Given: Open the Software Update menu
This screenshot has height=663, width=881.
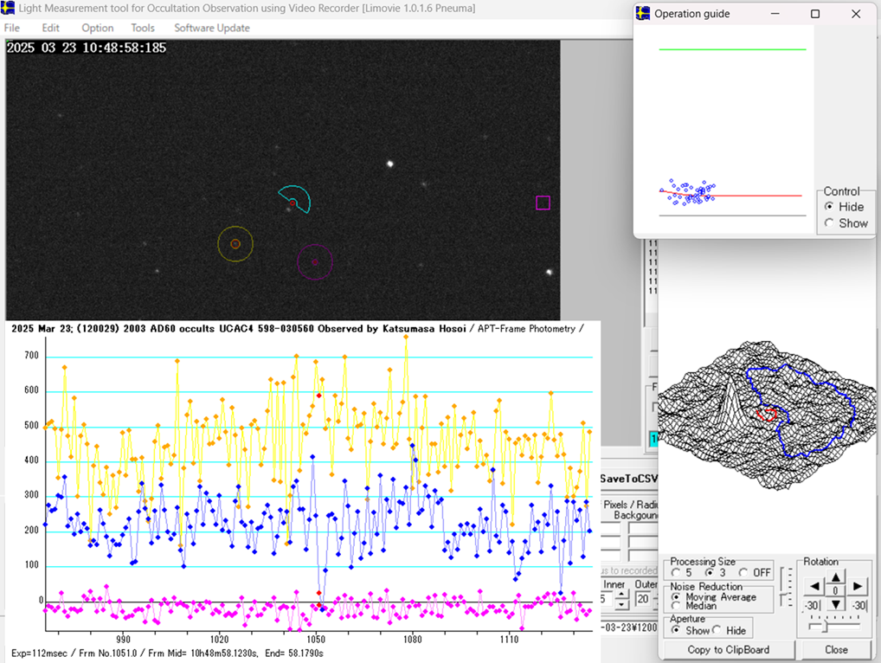Looking at the screenshot, I should [212, 28].
